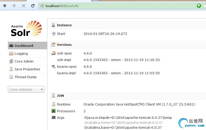
Task: Reload the Solr admin page
Action: tap(33, 6)
